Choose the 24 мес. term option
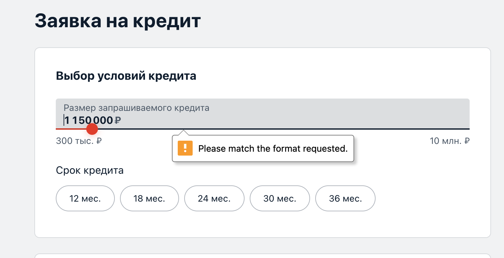Image resolution: width=504 pixels, height=258 pixels. (214, 198)
